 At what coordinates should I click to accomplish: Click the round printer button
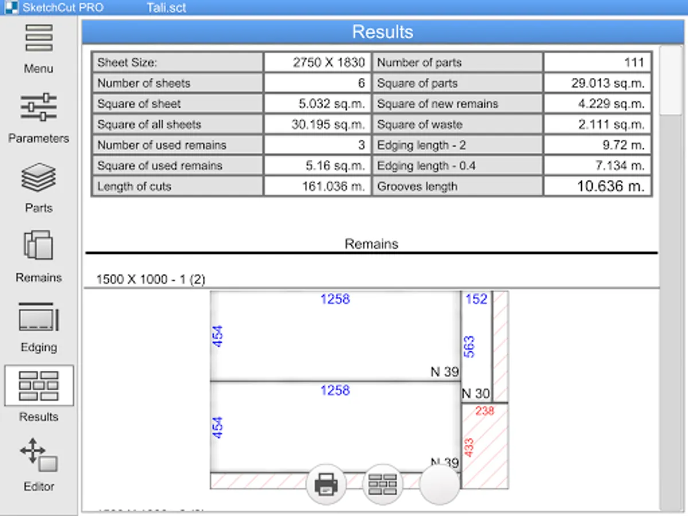point(326,484)
